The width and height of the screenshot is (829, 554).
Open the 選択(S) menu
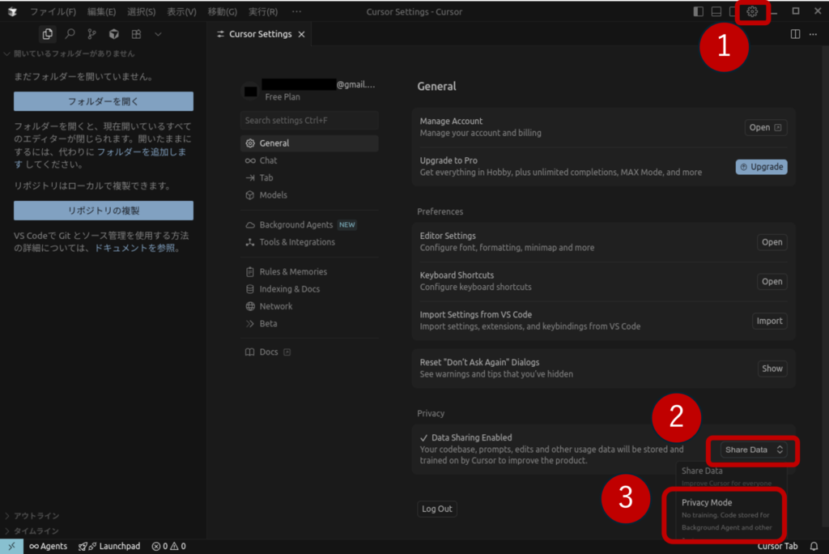pyautogui.click(x=141, y=11)
